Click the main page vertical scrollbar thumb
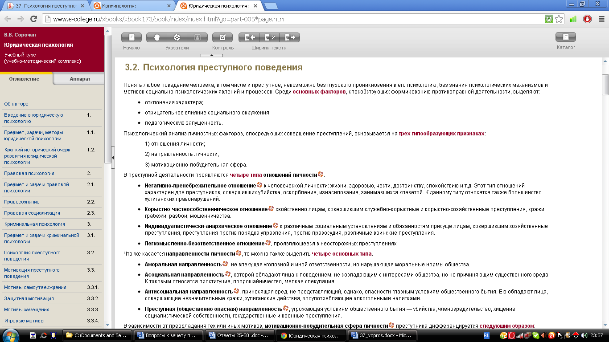 pyautogui.click(x=605, y=85)
